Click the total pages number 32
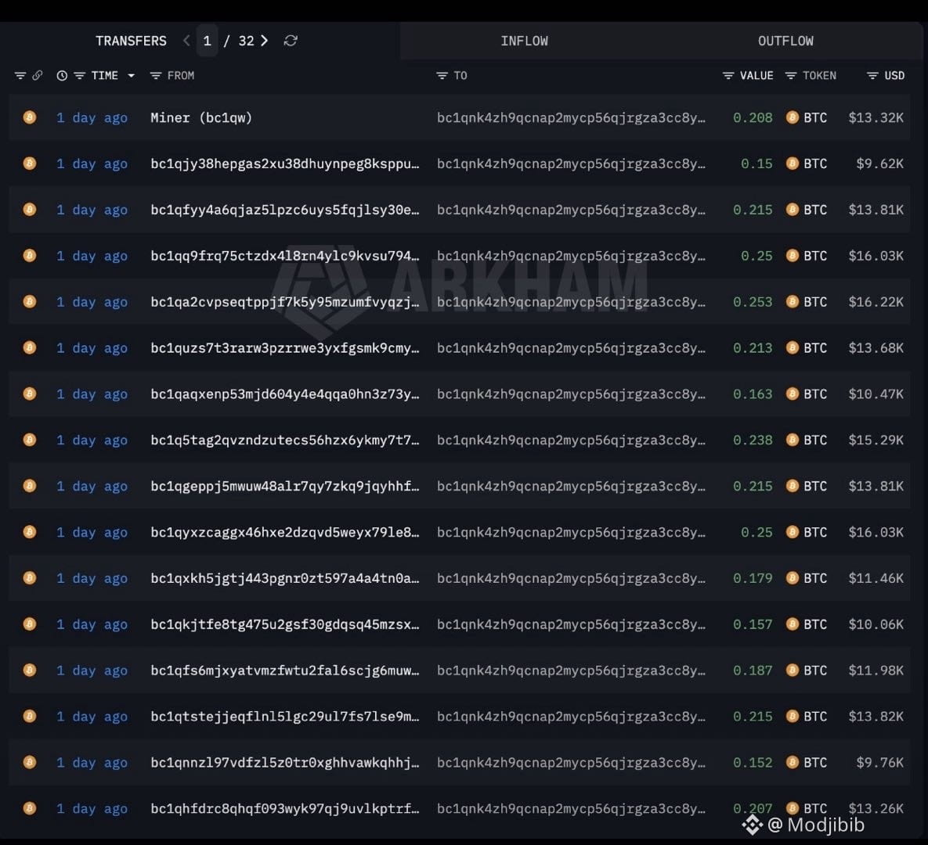The height and width of the screenshot is (845, 928). tap(246, 41)
